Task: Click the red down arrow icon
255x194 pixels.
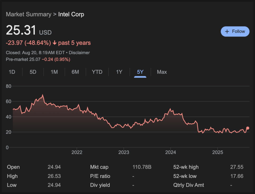Action: 55,43
